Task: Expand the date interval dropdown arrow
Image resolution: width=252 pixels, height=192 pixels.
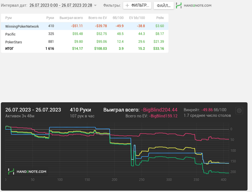Action: [x=95, y=5]
